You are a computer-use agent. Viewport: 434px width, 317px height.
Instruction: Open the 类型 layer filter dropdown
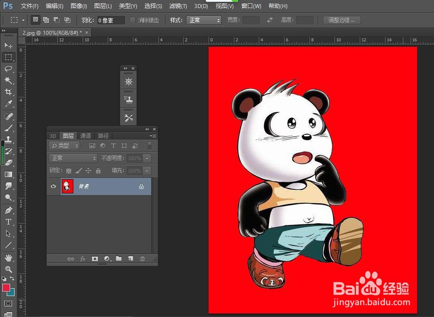64,146
